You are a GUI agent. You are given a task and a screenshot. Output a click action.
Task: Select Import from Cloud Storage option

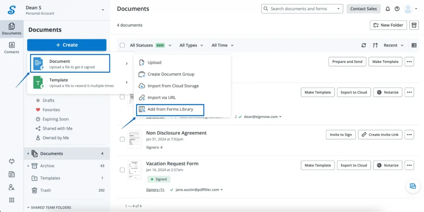click(173, 86)
